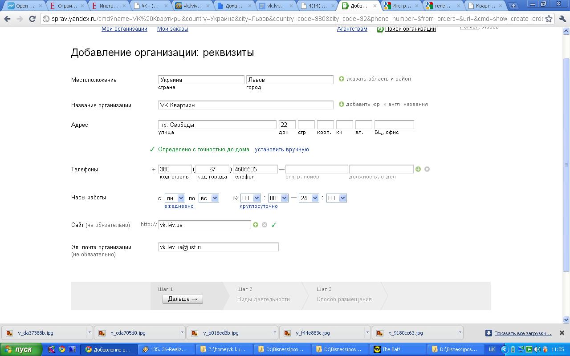Switch to the 'теле...' browser tab
This screenshot has height=356, width=570.
(x=442, y=6)
